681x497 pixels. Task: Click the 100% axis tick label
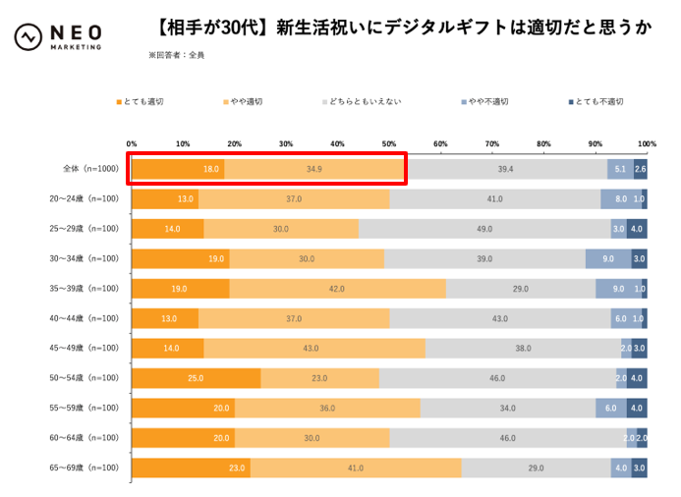coord(646,144)
